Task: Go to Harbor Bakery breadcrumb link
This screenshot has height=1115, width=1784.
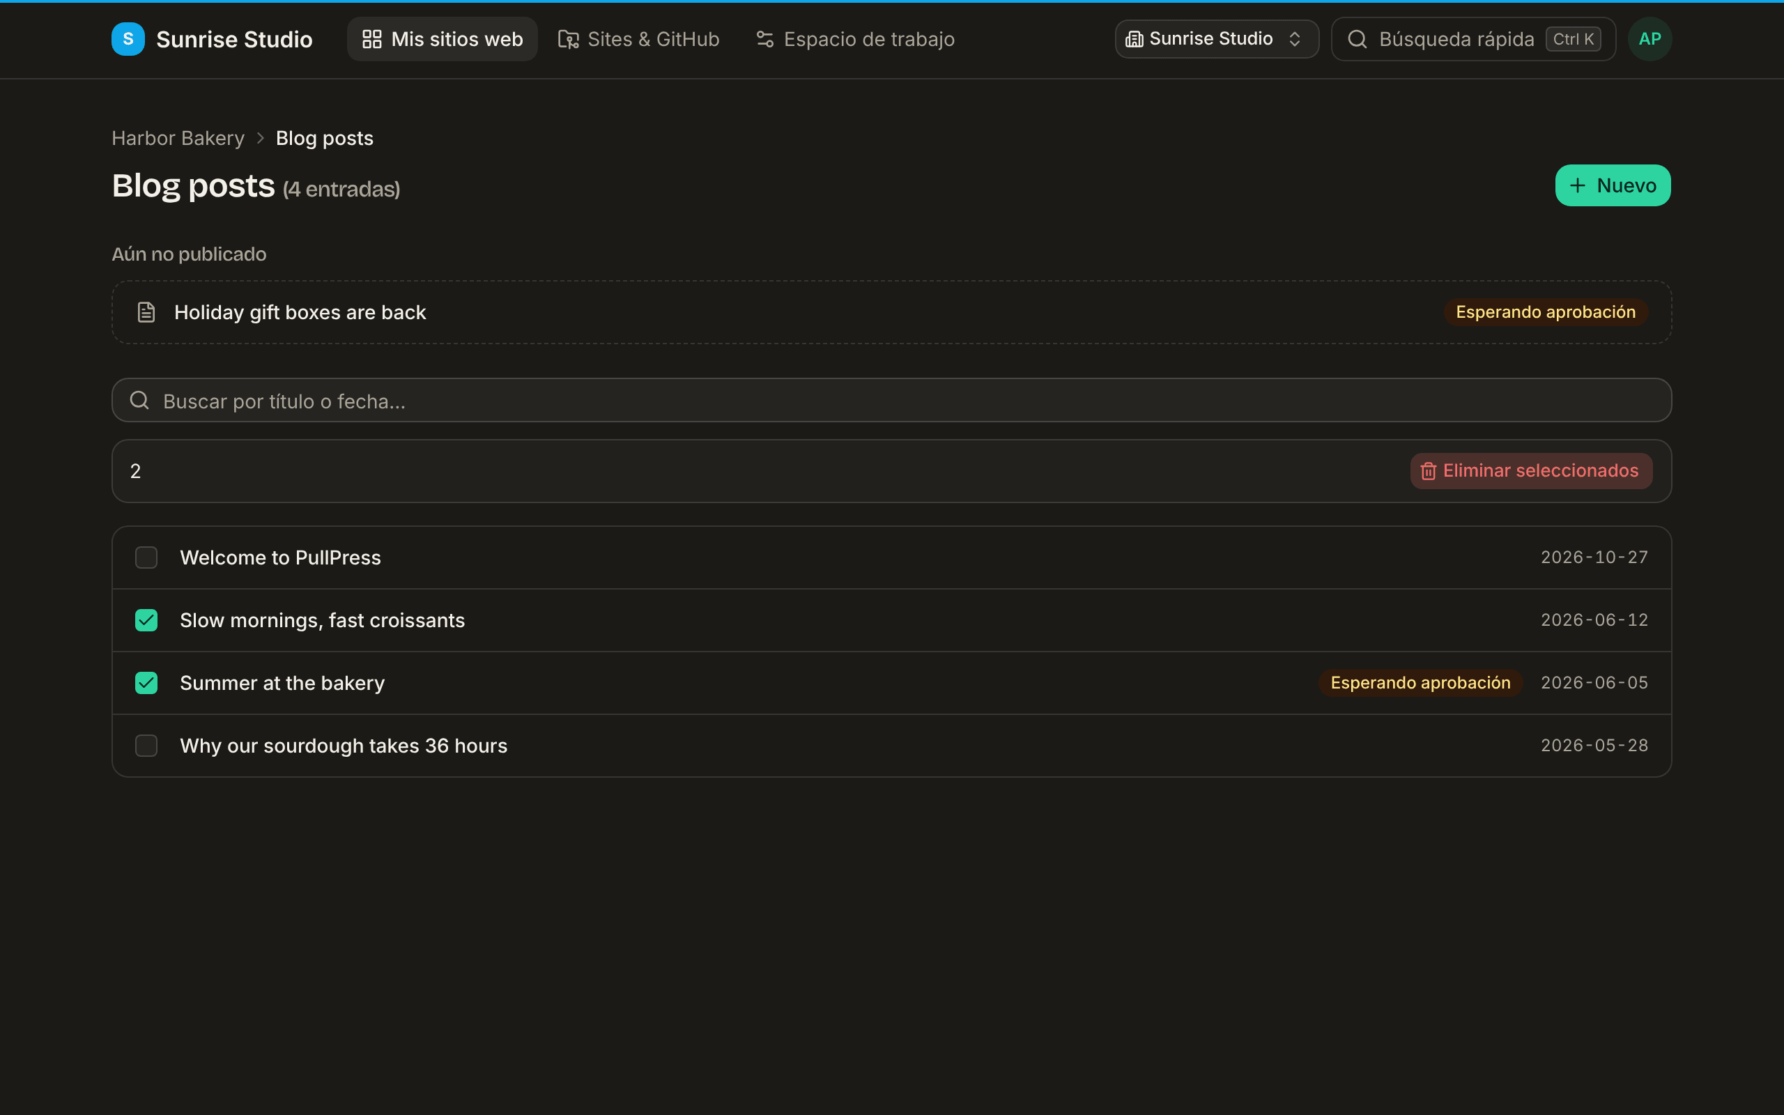Action: (x=178, y=138)
